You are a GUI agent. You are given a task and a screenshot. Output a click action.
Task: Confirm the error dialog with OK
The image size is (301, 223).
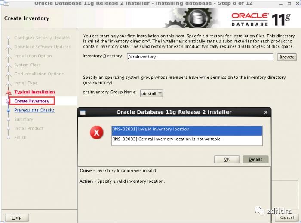(x=227, y=159)
